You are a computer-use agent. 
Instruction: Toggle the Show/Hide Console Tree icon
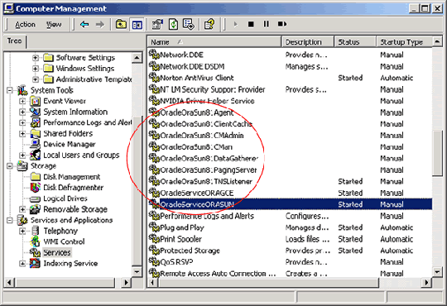(137, 25)
